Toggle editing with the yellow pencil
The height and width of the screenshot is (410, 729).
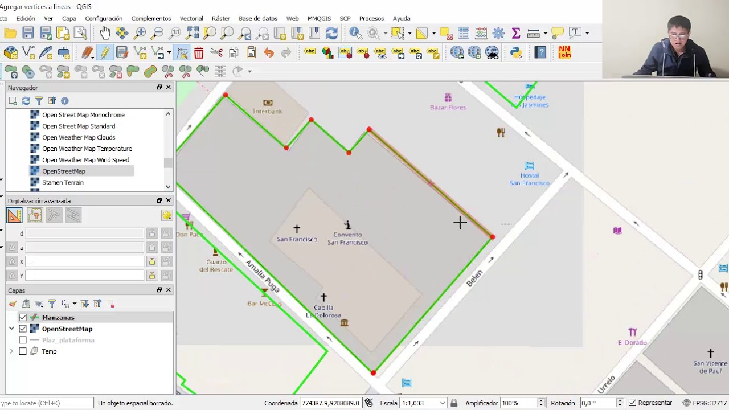click(x=104, y=53)
